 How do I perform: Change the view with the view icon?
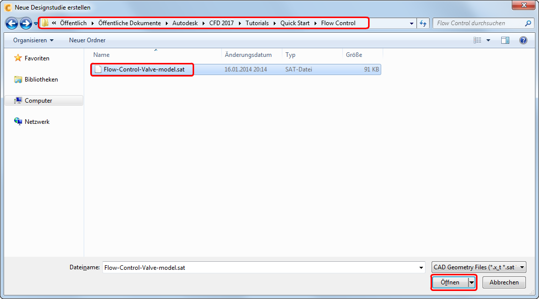477,40
